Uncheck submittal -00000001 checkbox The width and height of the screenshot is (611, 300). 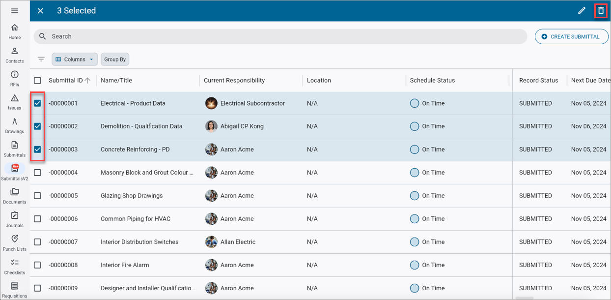(37, 103)
